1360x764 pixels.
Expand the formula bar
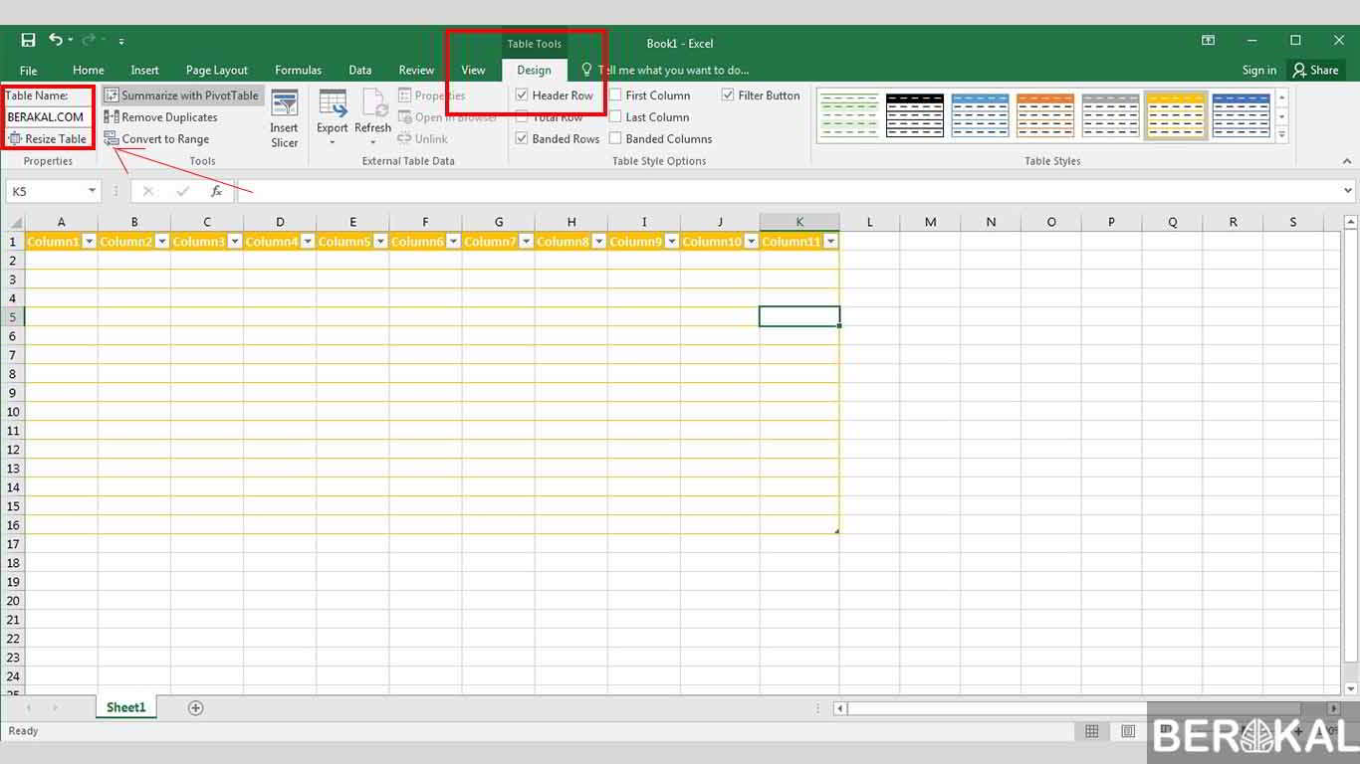[x=1348, y=191]
